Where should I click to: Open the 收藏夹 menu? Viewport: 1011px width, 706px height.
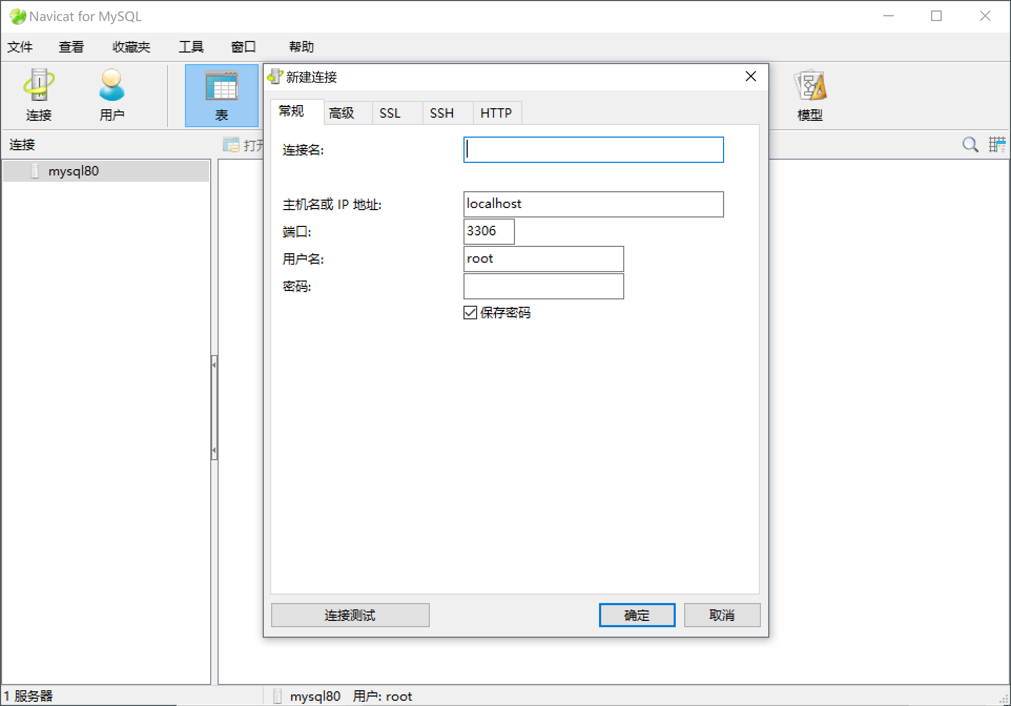coord(131,47)
